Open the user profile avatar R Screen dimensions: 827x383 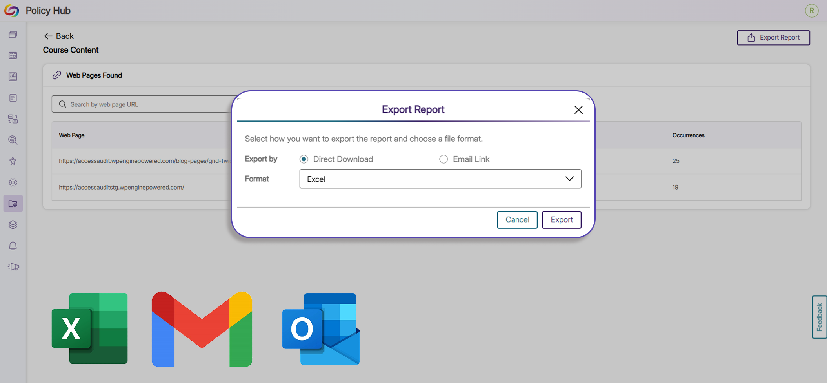(811, 11)
